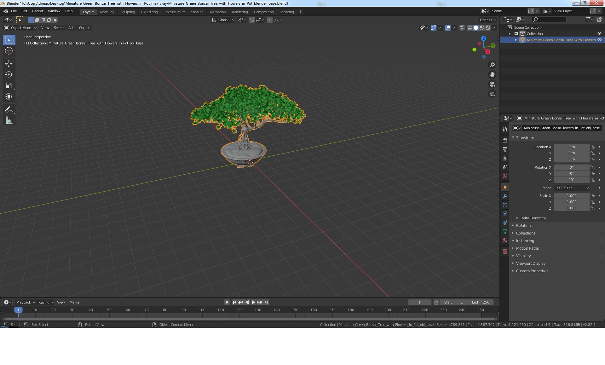Activate the Measure tool
Screen dimensions: 605x365
click(x=9, y=121)
